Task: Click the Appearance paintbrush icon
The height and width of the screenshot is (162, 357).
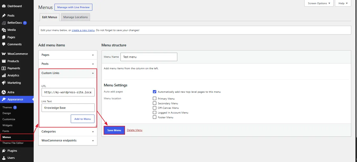Action: tap(4, 99)
